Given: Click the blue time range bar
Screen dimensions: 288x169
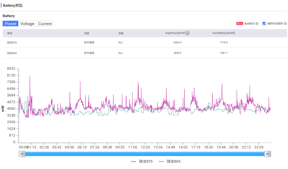Looking at the screenshot, I should [x=145, y=154].
